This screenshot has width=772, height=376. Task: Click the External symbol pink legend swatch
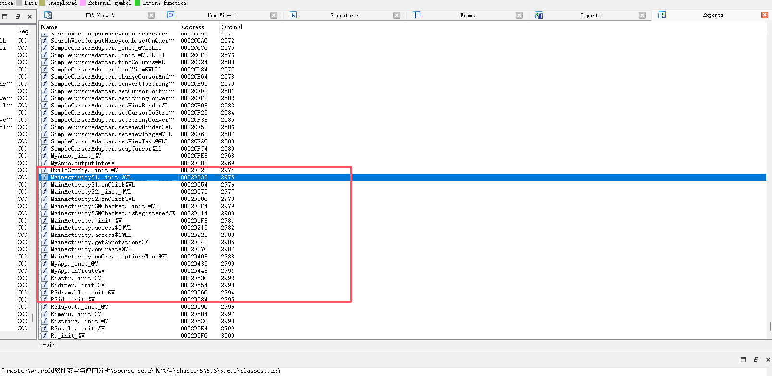pos(83,3)
